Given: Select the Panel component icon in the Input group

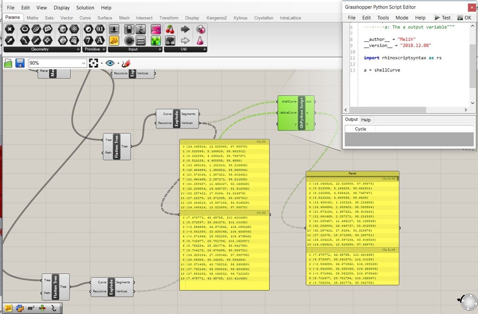Looking at the screenshot, I should (x=141, y=41).
